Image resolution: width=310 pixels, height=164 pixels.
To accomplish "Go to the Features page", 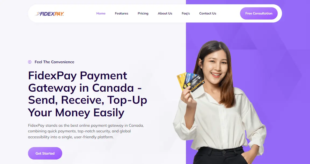I will (x=121, y=13).
